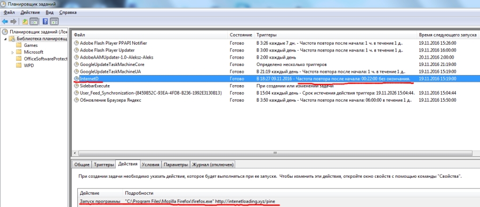This screenshot has width=480, height=207.
Task: Click next run time 19.11.2016 16:00:00
Action: (x=437, y=50)
